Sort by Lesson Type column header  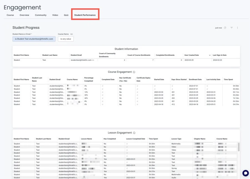click(176, 139)
